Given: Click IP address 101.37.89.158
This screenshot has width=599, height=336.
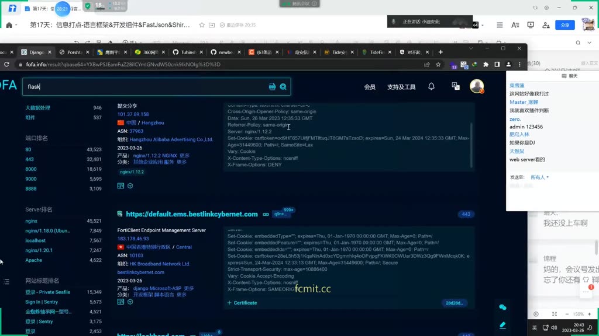Looking at the screenshot, I should coord(133,114).
